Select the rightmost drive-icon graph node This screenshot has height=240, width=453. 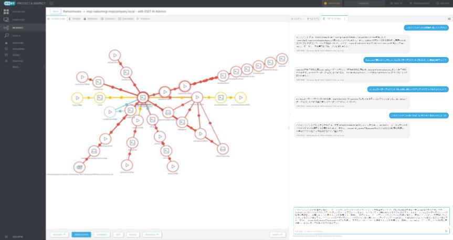(223, 149)
